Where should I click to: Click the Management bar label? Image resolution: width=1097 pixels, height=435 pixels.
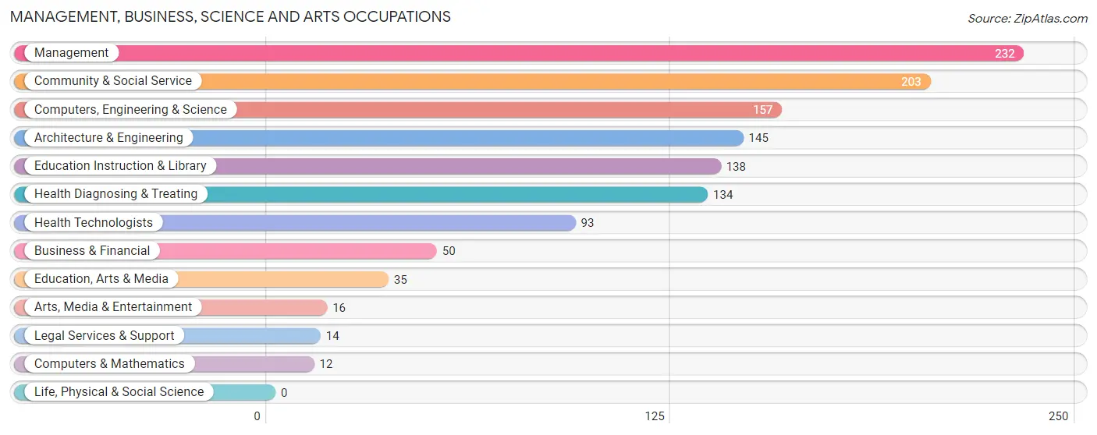tap(71, 53)
